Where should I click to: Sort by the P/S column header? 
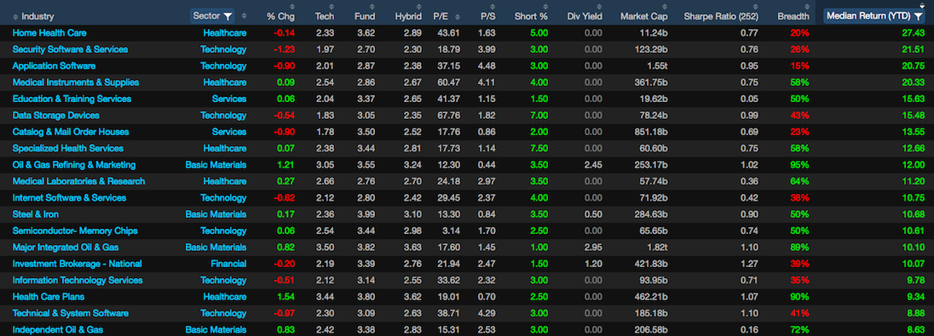point(488,17)
